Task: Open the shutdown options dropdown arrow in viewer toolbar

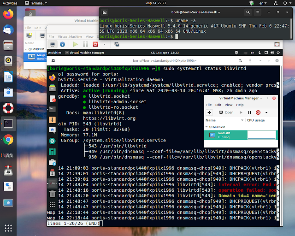Action: click(x=105, y=44)
